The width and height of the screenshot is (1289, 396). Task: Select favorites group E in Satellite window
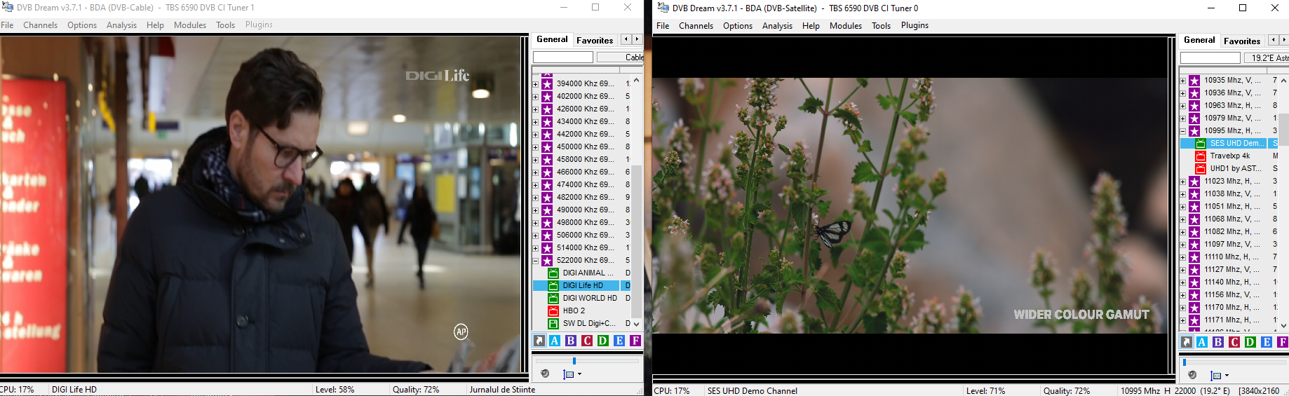(1267, 342)
